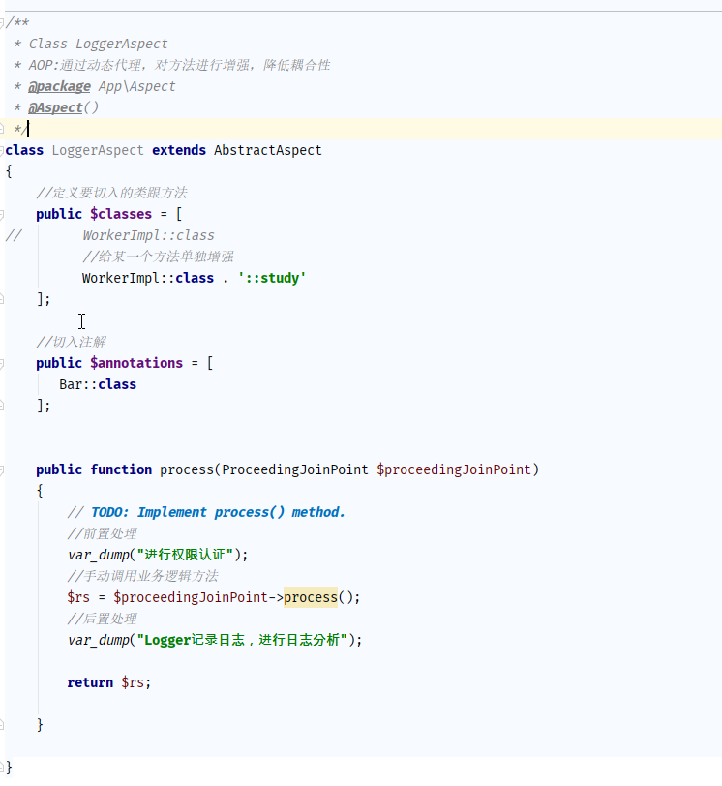The height and width of the screenshot is (786, 722).
Task: Click the string '进行权限认证'
Action: (x=186, y=555)
